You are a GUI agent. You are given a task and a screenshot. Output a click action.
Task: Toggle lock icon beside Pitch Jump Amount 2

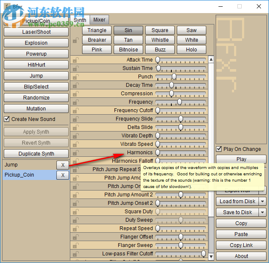click(x=75, y=195)
